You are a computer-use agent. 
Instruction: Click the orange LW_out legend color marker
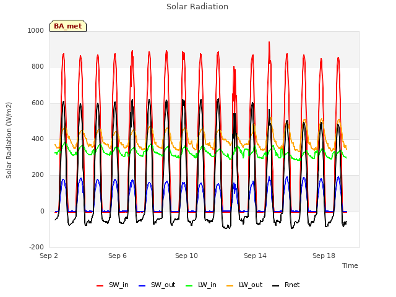pyautogui.click(x=230, y=286)
